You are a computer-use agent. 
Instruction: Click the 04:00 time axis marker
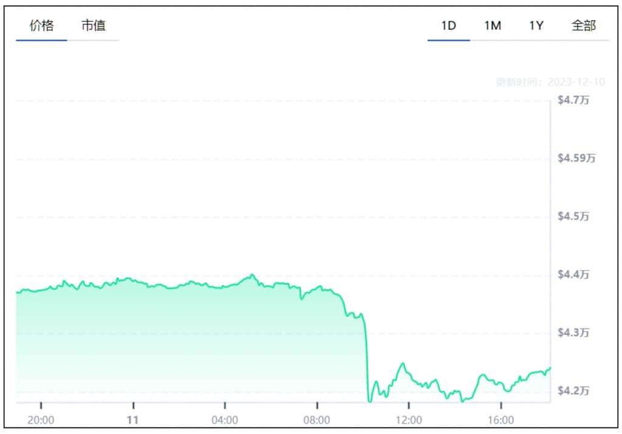pyautogui.click(x=225, y=420)
